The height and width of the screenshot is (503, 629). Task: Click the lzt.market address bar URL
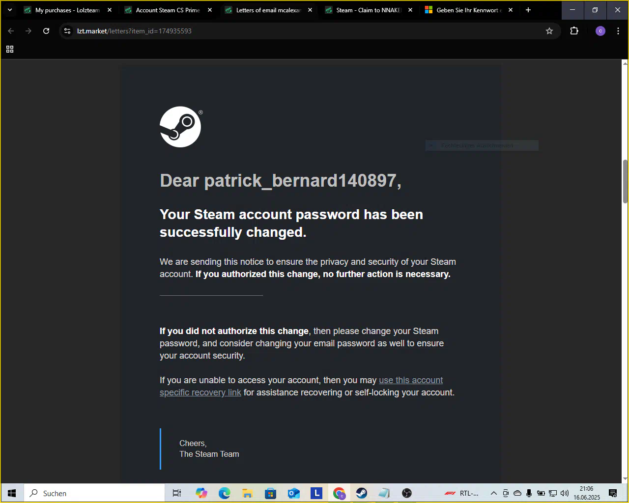(x=134, y=31)
